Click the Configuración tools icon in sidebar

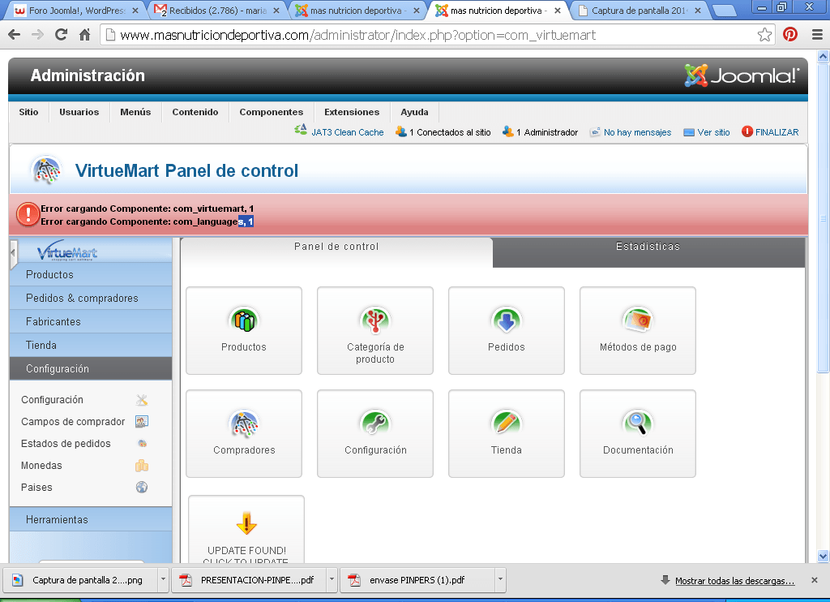(141, 399)
